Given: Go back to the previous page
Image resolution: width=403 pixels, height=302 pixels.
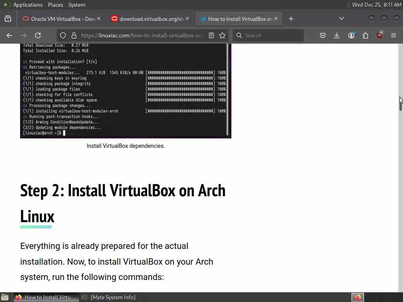Looking at the screenshot, I should pos(9,35).
